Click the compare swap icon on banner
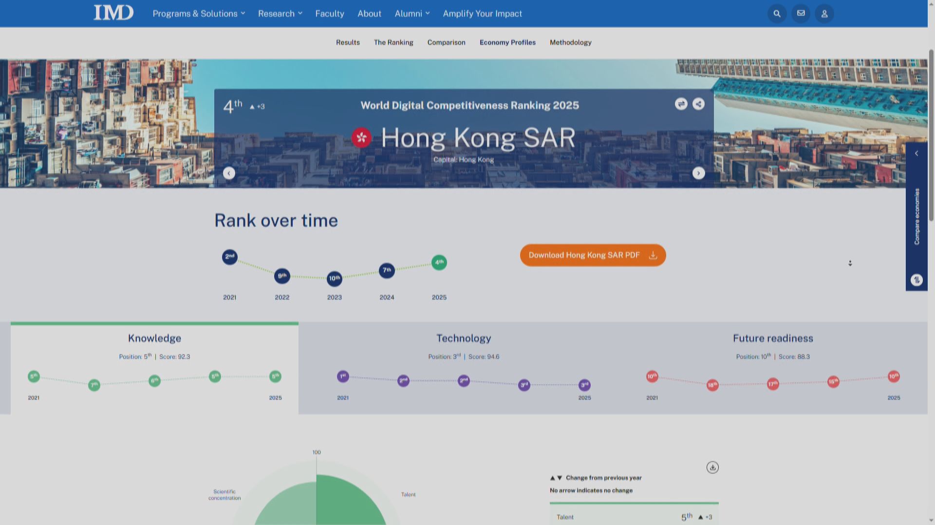This screenshot has height=525, width=935. click(681, 104)
